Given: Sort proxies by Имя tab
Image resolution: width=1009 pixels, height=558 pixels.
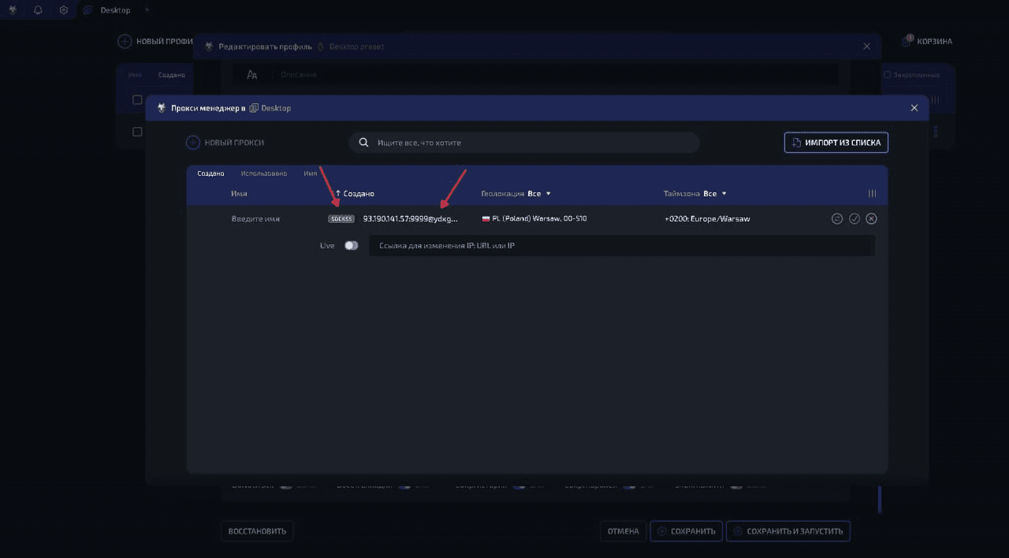Looking at the screenshot, I should point(311,173).
